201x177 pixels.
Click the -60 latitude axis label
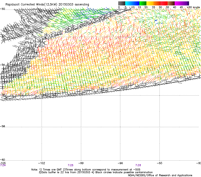2,160
